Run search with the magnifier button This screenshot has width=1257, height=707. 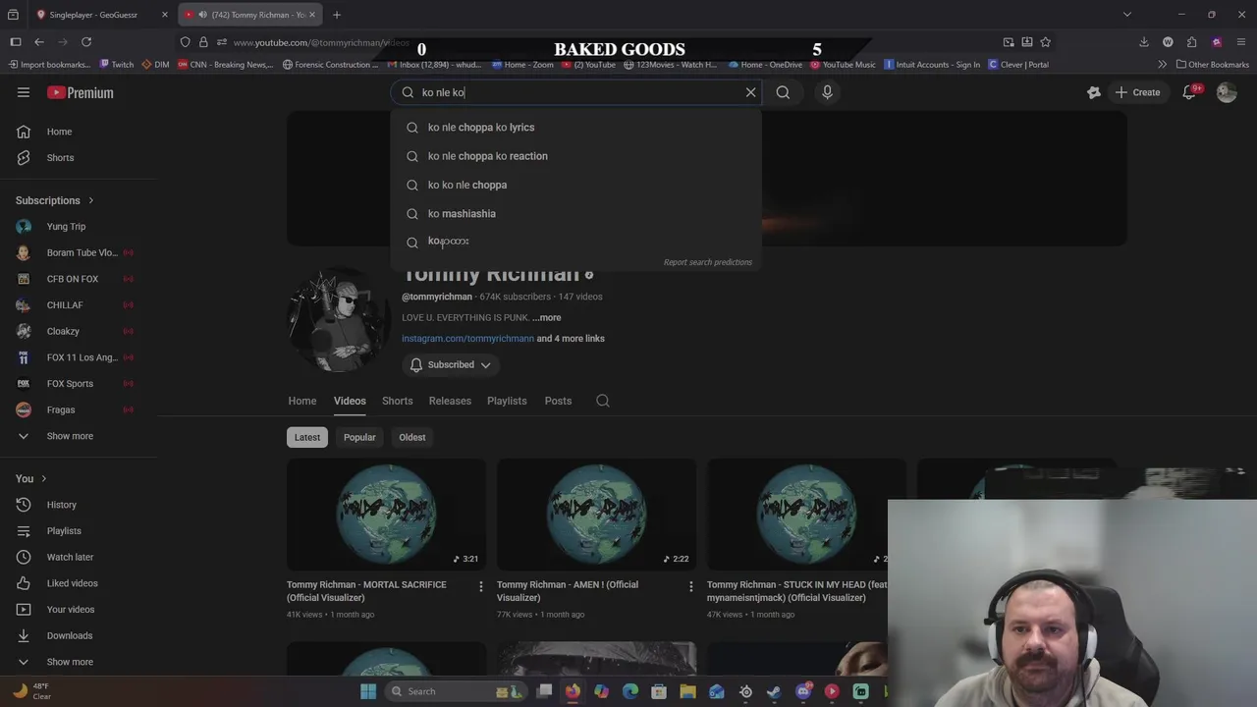[783, 92]
